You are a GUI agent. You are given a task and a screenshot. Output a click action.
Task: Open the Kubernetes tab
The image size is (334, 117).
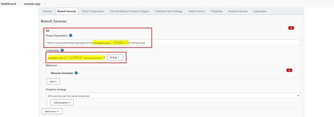coord(260,11)
